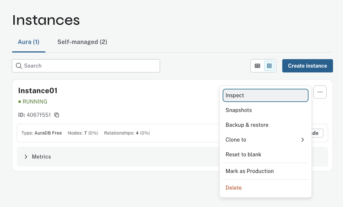Open Backup & restore menu option
This screenshot has width=343, height=207.
point(247,125)
